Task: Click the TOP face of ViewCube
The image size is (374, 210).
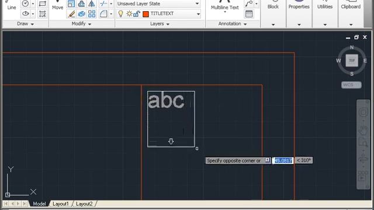Action: [x=352, y=61]
